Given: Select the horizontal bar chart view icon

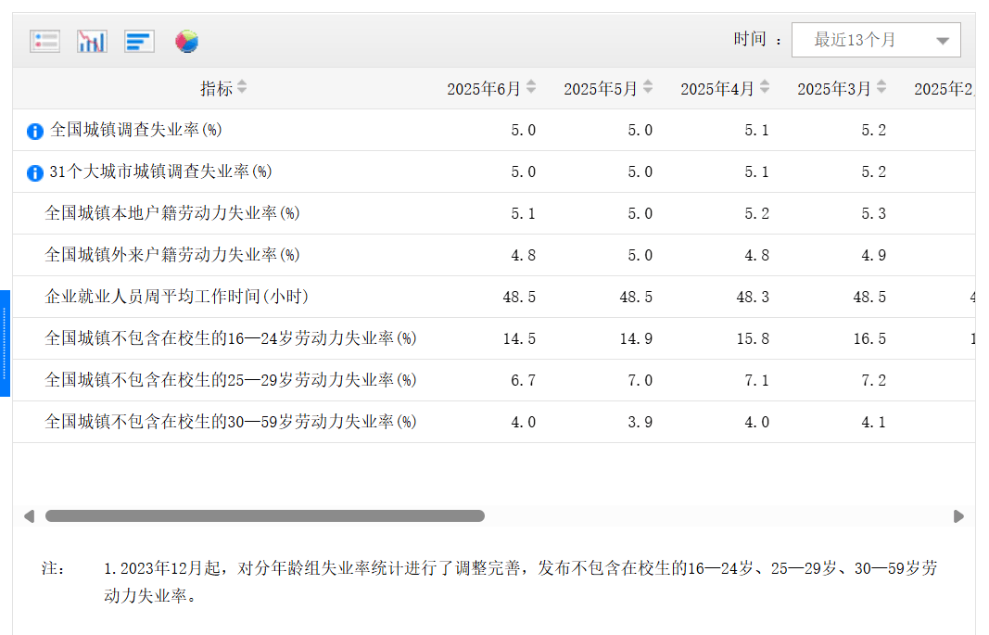Looking at the screenshot, I should (139, 41).
